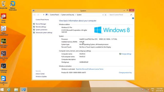164x92 pixels.
Task: Read the Microsoft Software License Terms
Action: click(90, 69)
